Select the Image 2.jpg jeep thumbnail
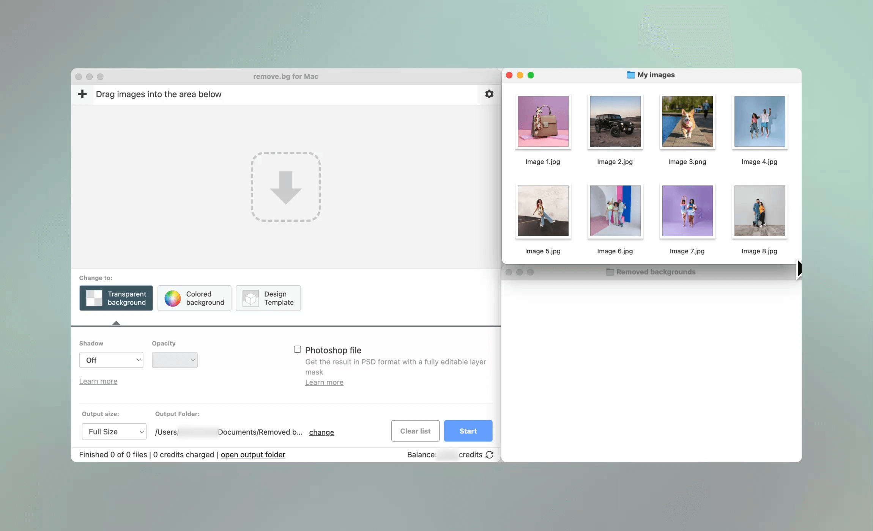873x531 pixels. (x=615, y=121)
